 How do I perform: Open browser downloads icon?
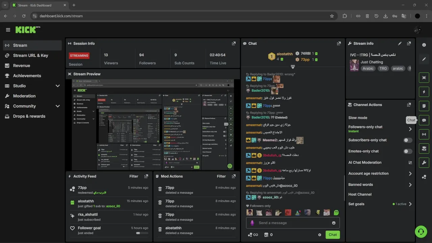tap(385, 16)
